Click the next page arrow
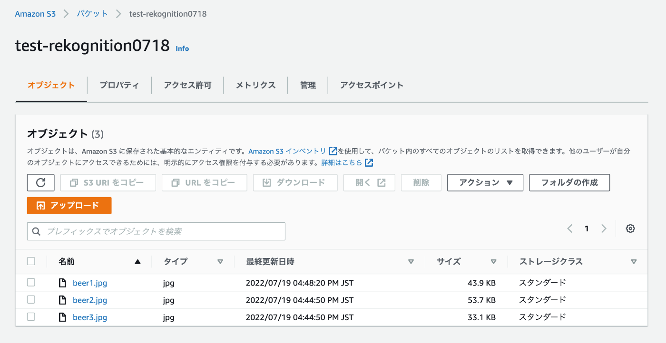666x343 pixels. [x=604, y=229]
